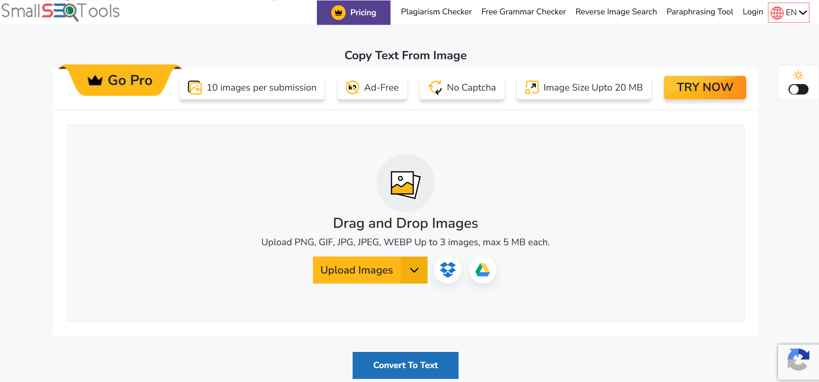Click the Convert To Text button
The image size is (819, 382).
(x=405, y=365)
